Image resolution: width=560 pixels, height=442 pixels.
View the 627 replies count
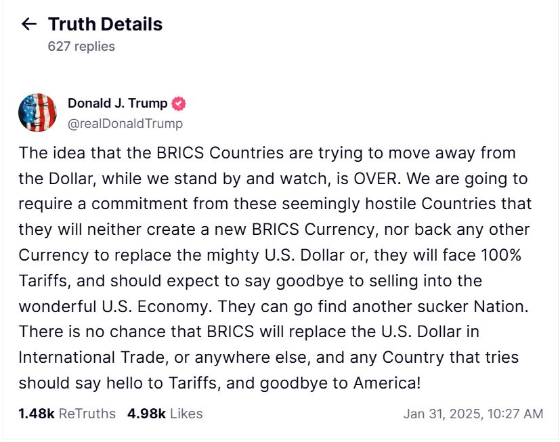point(81,47)
